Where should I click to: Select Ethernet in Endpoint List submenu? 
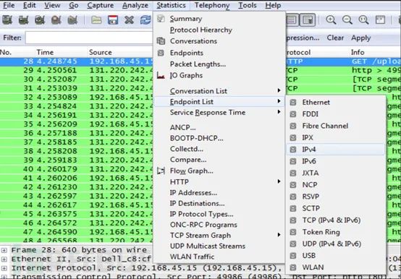pyautogui.click(x=316, y=103)
